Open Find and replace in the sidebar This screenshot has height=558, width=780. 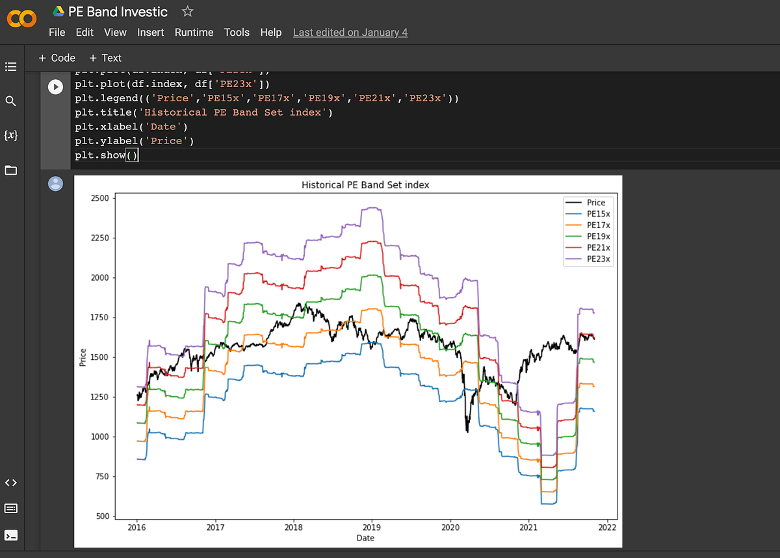(x=10, y=101)
